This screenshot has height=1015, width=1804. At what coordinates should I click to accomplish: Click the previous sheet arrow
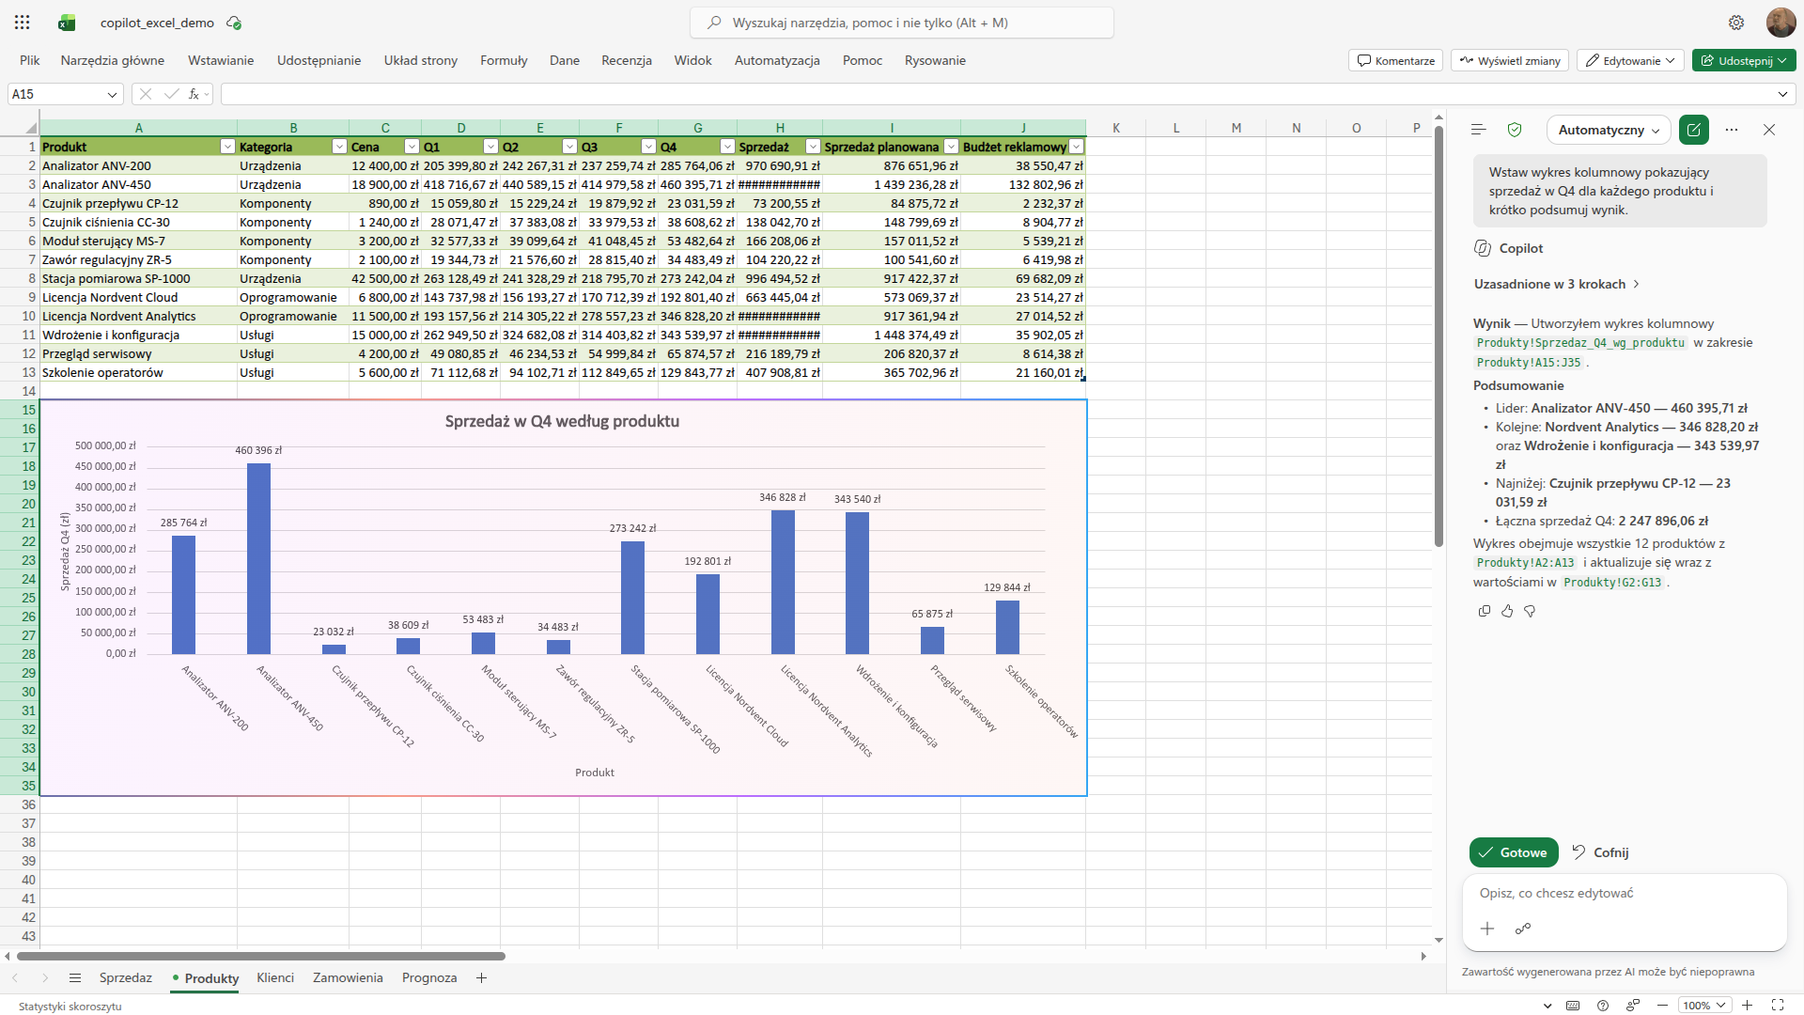click(15, 978)
